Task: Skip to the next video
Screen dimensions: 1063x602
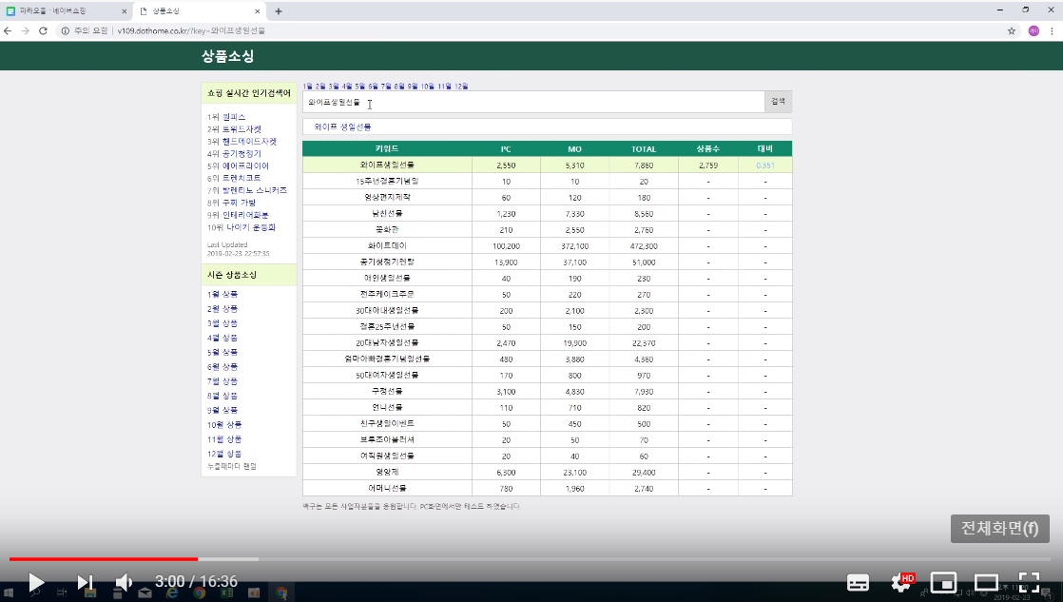Action: coord(85,582)
